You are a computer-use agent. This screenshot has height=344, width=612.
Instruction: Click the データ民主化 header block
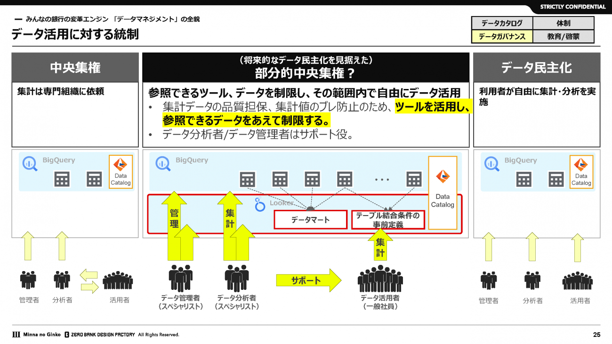click(536, 68)
